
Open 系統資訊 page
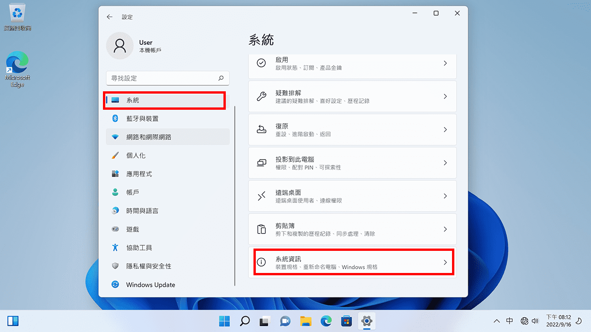click(352, 262)
